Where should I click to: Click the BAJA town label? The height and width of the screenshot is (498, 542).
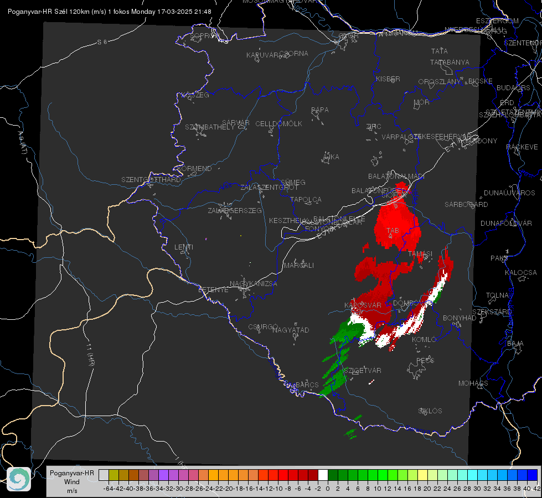click(515, 344)
